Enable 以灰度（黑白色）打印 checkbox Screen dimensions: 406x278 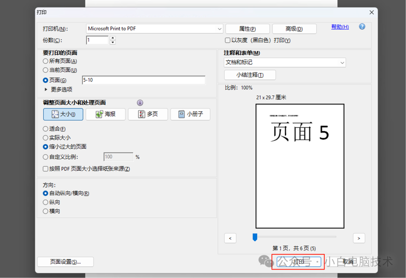coord(227,40)
